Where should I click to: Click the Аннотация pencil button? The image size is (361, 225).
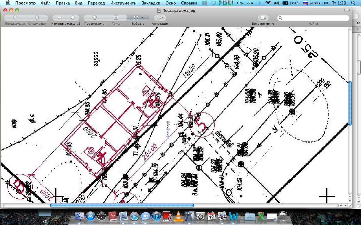tap(160, 18)
